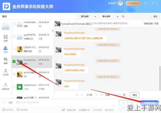This screenshot has width=161, height=113.
Task: Click the sender avatar of the first message
Action: click(58, 34)
